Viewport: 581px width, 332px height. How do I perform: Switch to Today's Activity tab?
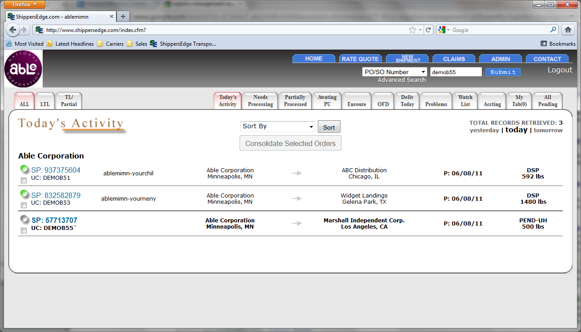tap(228, 101)
